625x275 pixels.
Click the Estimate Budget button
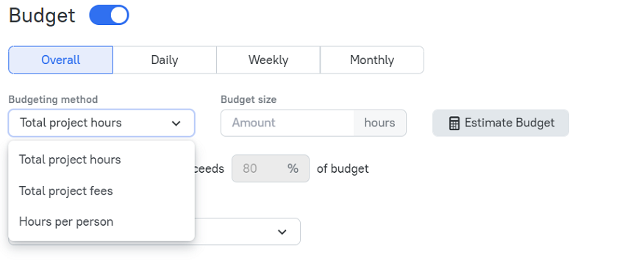click(x=501, y=123)
